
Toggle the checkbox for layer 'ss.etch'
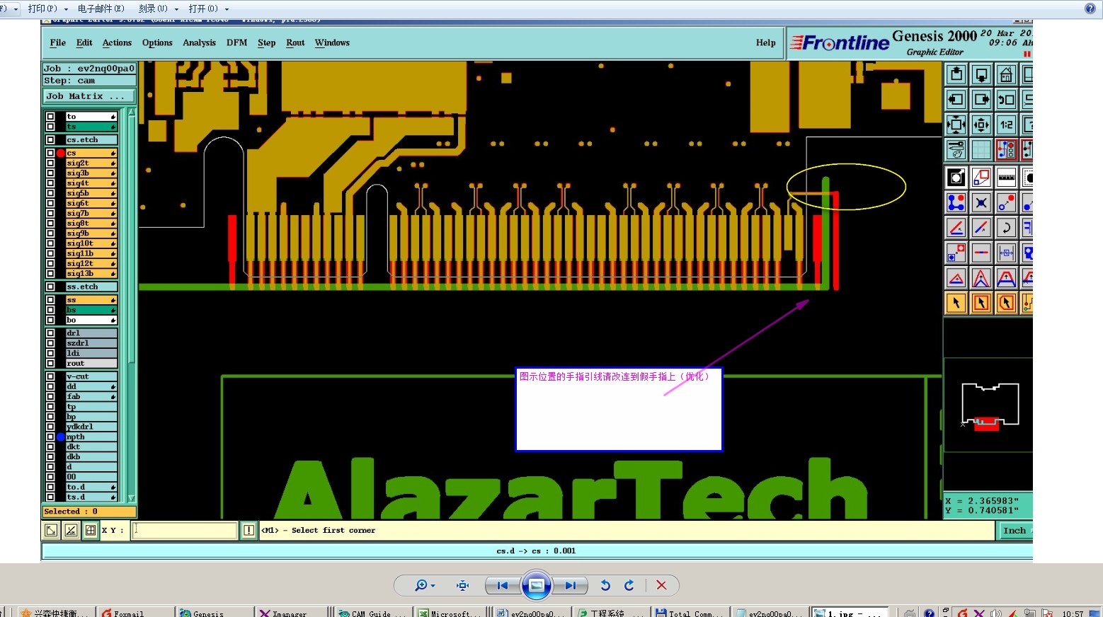[x=50, y=287]
